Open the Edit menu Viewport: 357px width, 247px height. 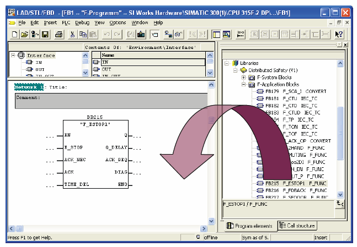click(35, 23)
